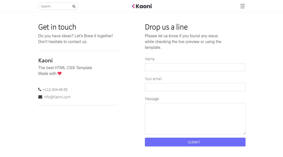Click the Drop us a line heading

[x=166, y=27]
